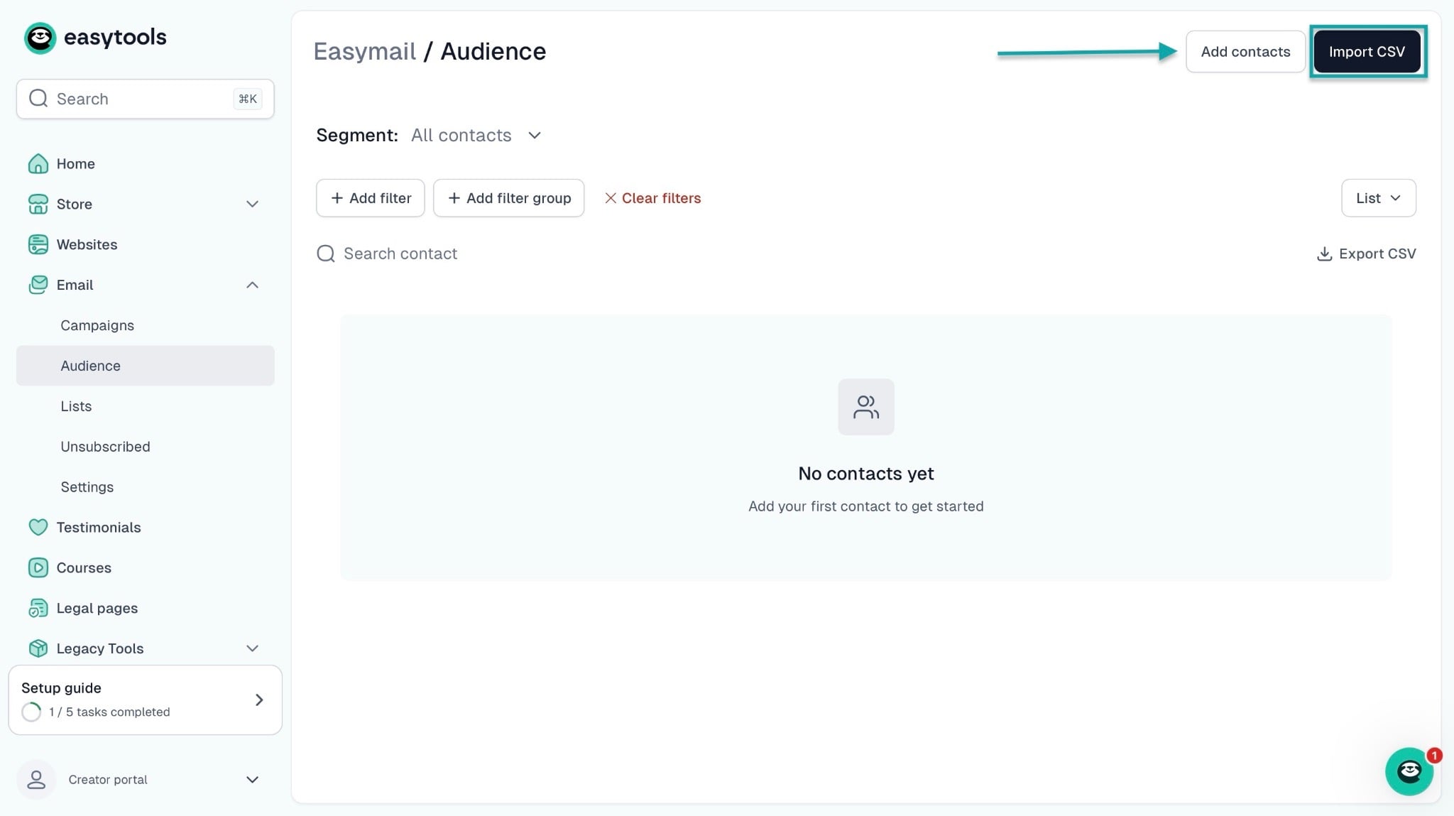Screen dimensions: 1454x816
Task: Click the contacts people icon in empty state
Action: coord(866,407)
